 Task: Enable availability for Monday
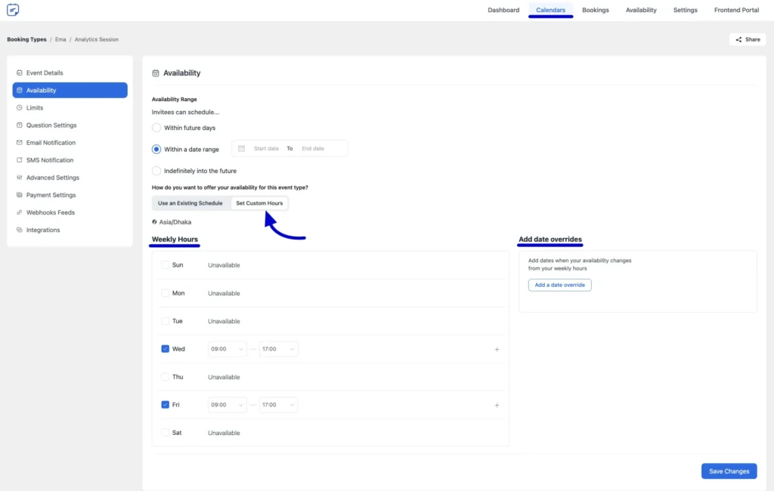(166, 293)
